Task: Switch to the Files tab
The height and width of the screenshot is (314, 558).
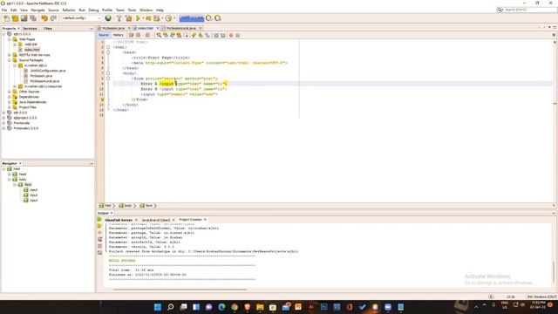Action: (x=48, y=28)
